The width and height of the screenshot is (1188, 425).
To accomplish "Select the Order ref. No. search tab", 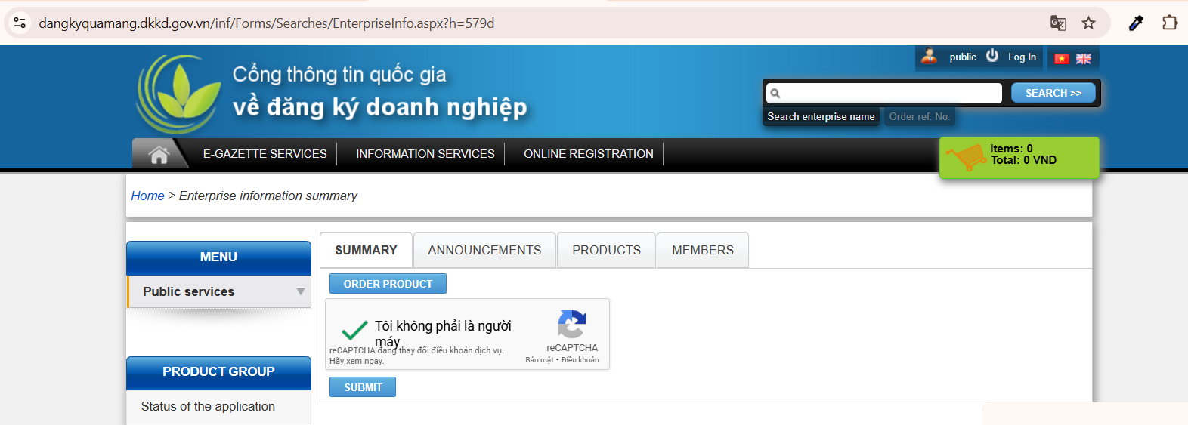I will (x=918, y=117).
